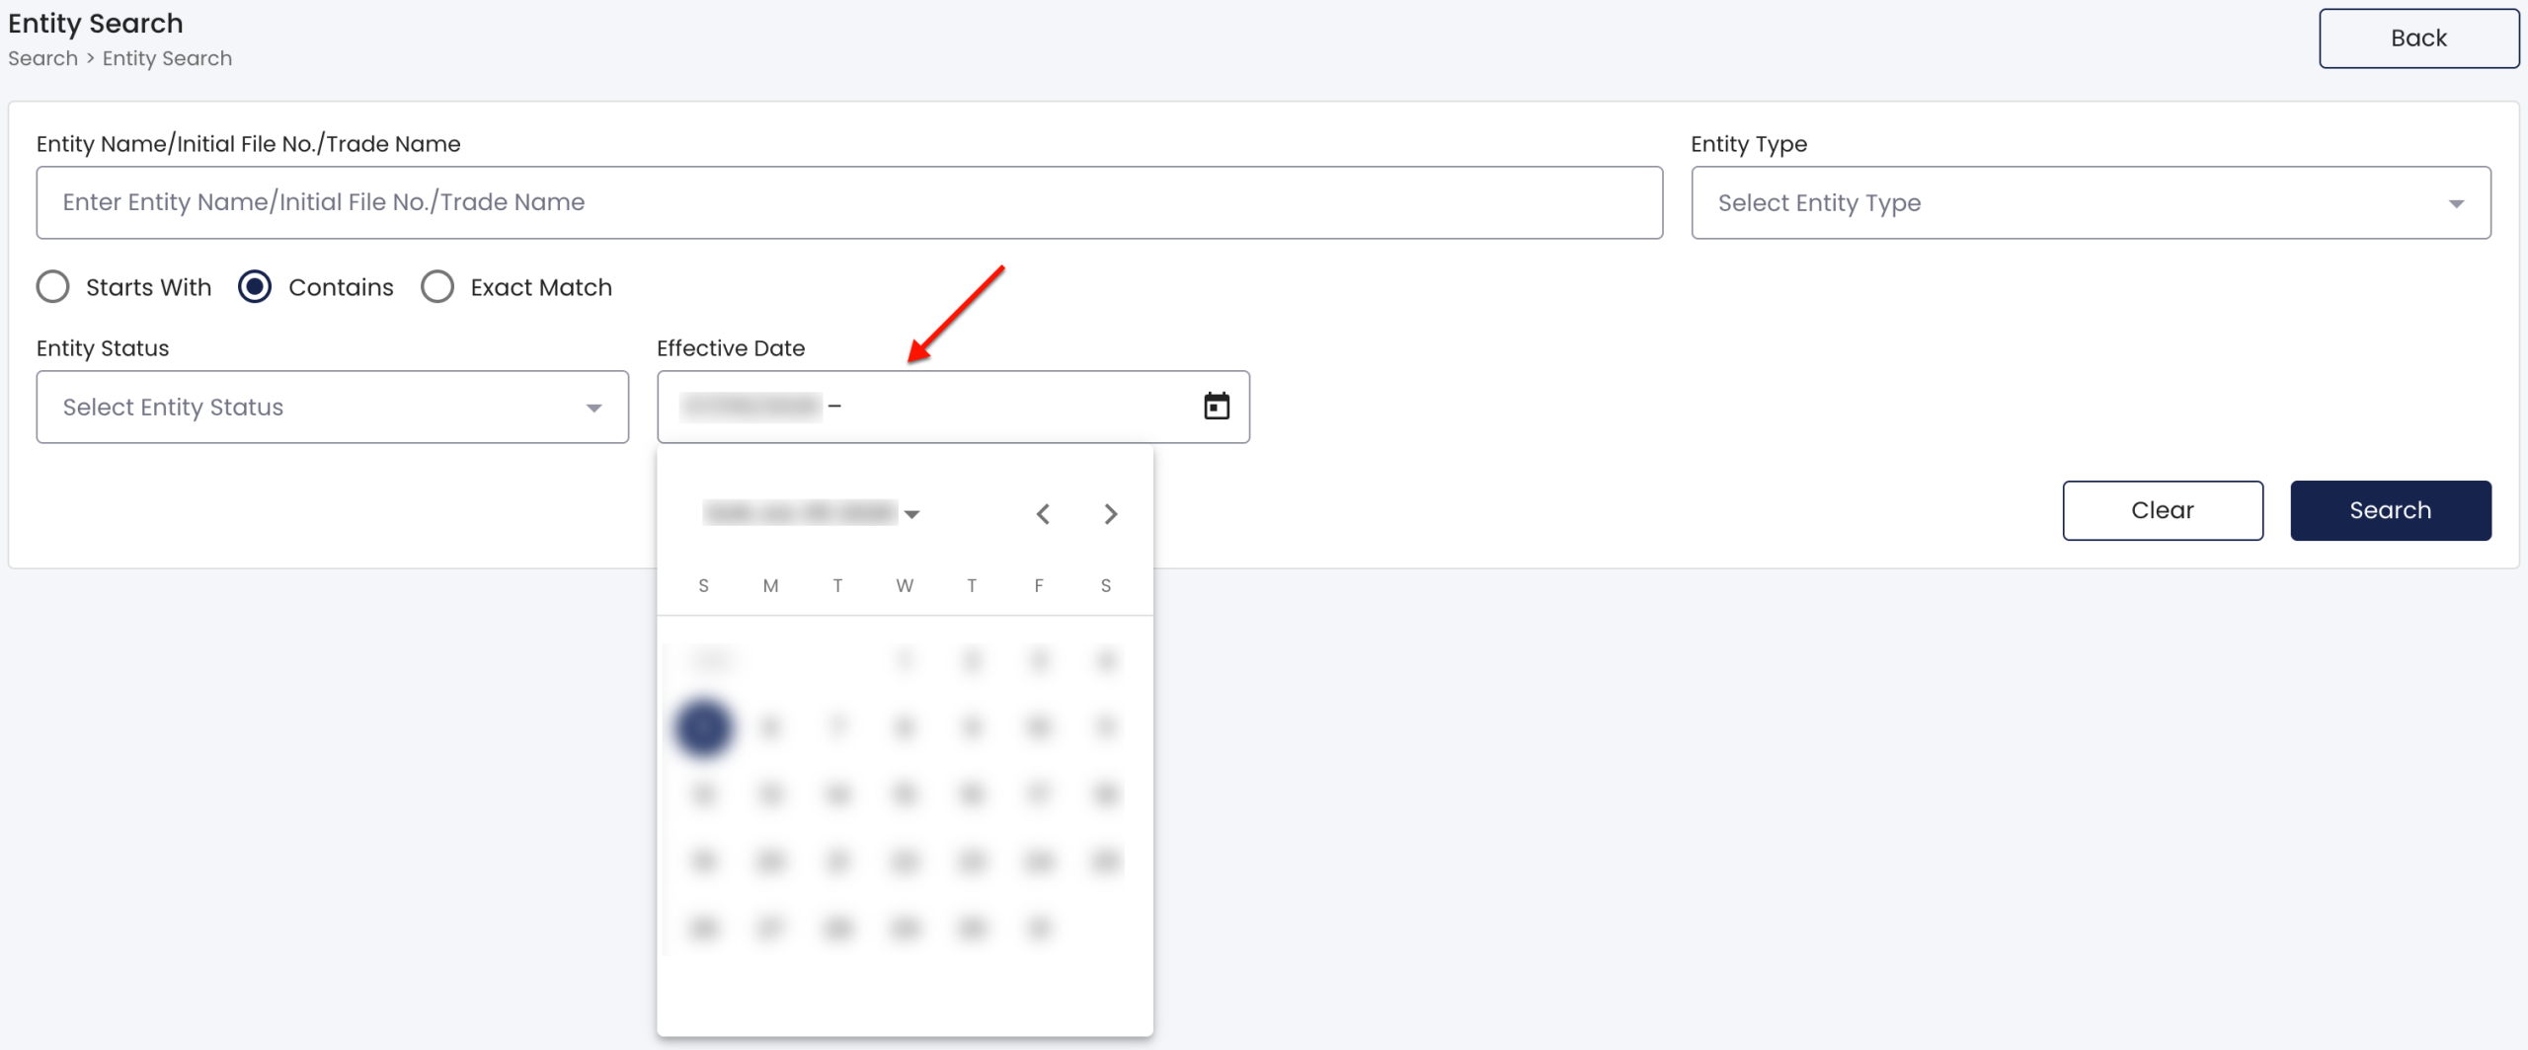Viewport: 2528px width, 1050px height.
Task: Go to previous month in calendar
Action: pos(1043,514)
